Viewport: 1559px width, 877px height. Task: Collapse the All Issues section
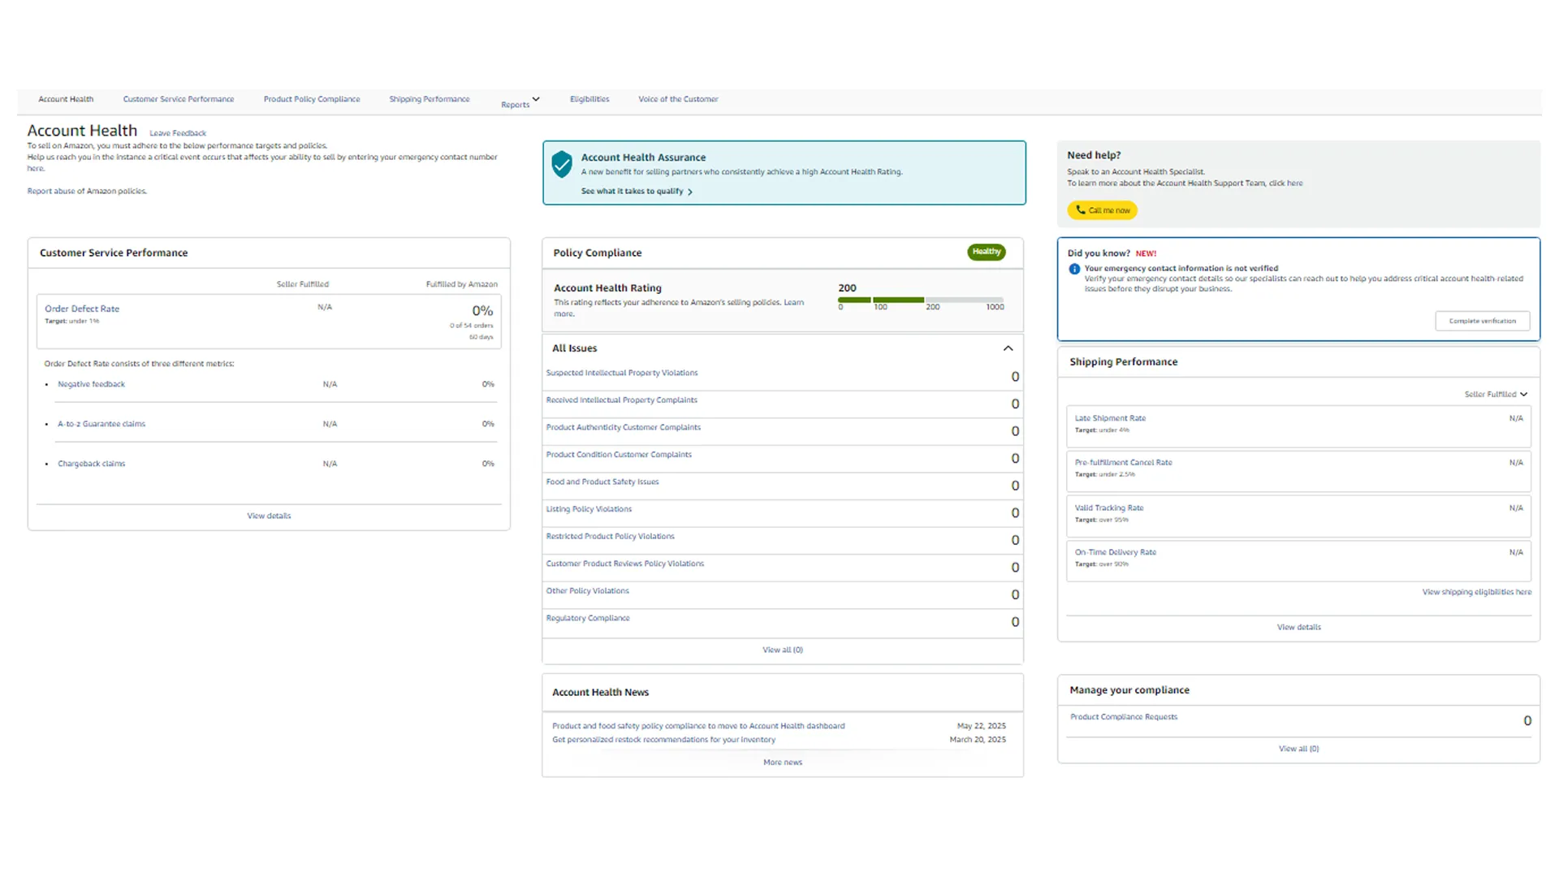click(x=1008, y=348)
